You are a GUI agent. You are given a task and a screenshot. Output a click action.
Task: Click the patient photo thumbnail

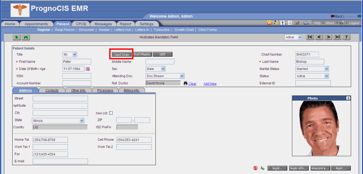click(321, 128)
